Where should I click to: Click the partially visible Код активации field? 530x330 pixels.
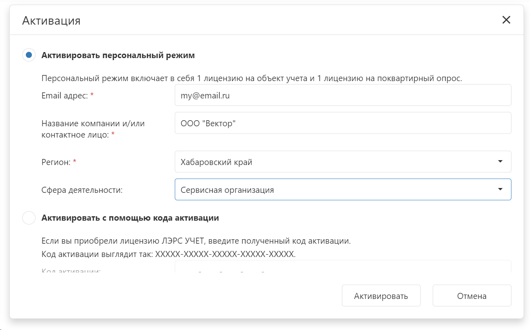pyautogui.click(x=343, y=267)
